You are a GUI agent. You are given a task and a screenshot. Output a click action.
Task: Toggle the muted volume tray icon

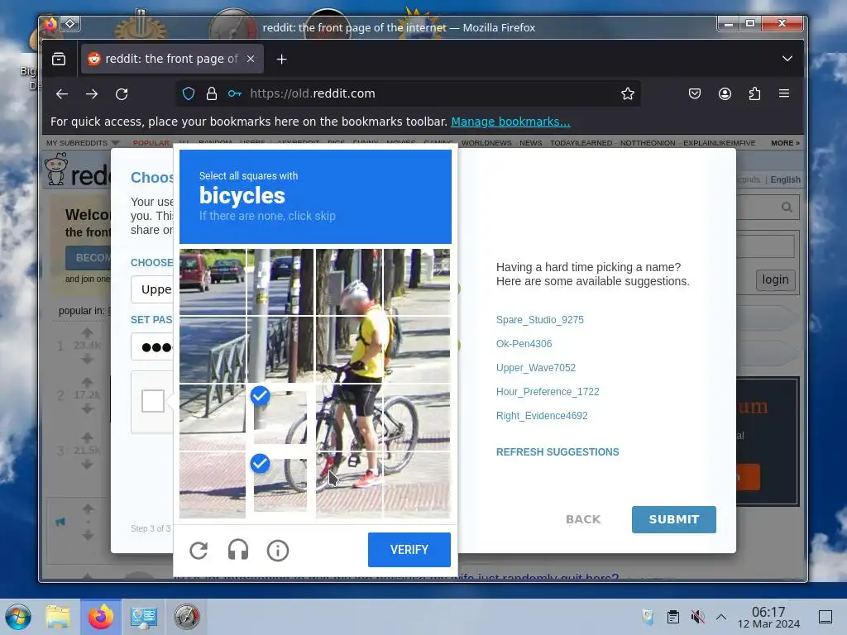[x=697, y=617]
